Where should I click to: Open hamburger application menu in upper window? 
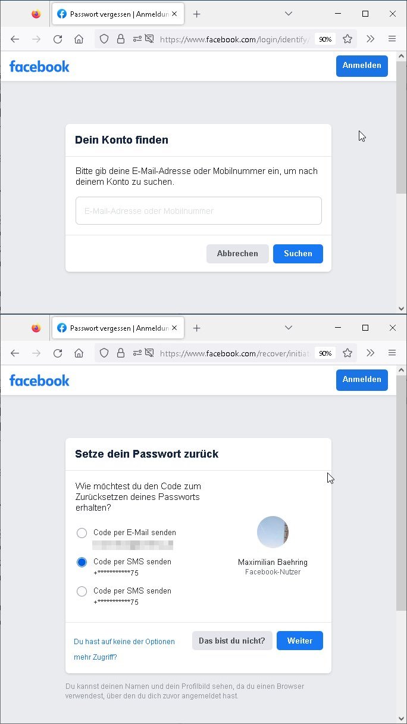392,39
